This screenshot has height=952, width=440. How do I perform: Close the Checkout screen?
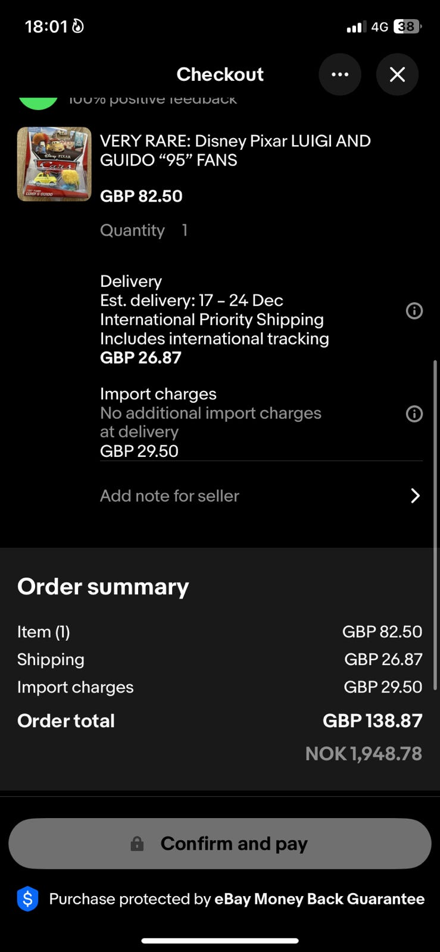tap(397, 74)
